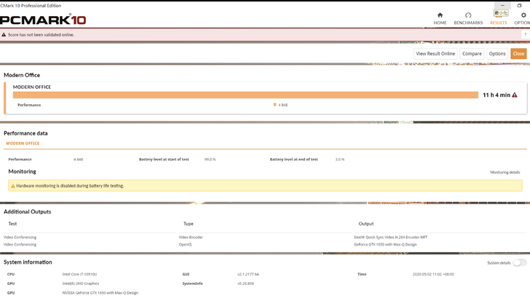
Task: Click the Options gear icon
Action: pyautogui.click(x=523, y=15)
